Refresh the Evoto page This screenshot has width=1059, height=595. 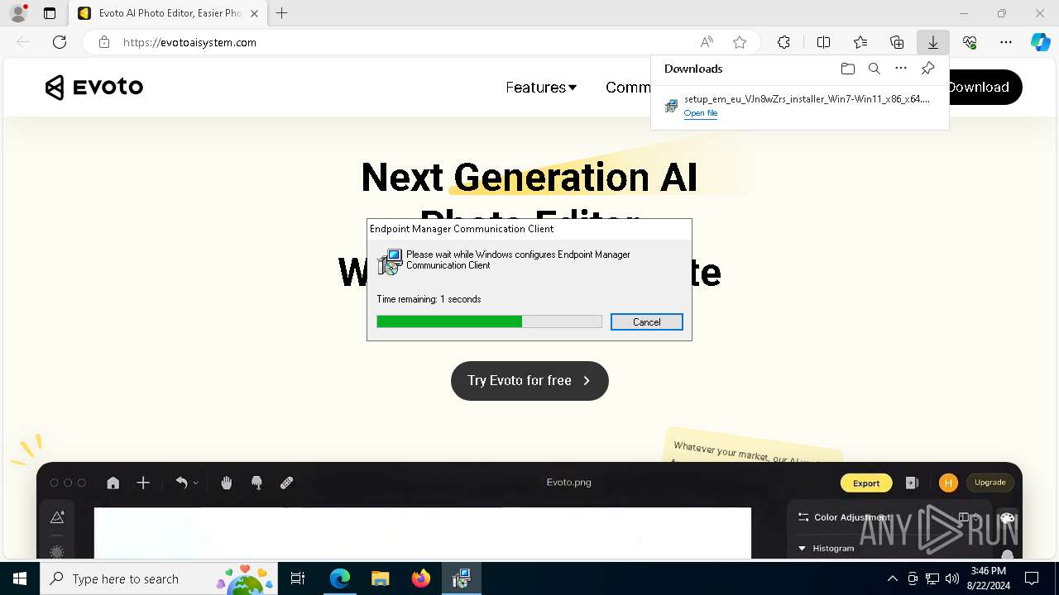click(x=60, y=42)
